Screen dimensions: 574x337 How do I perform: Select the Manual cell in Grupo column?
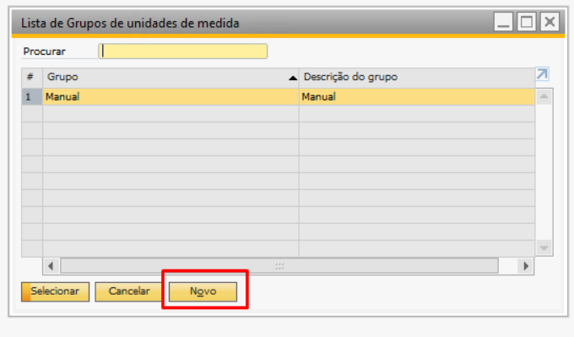(x=171, y=96)
